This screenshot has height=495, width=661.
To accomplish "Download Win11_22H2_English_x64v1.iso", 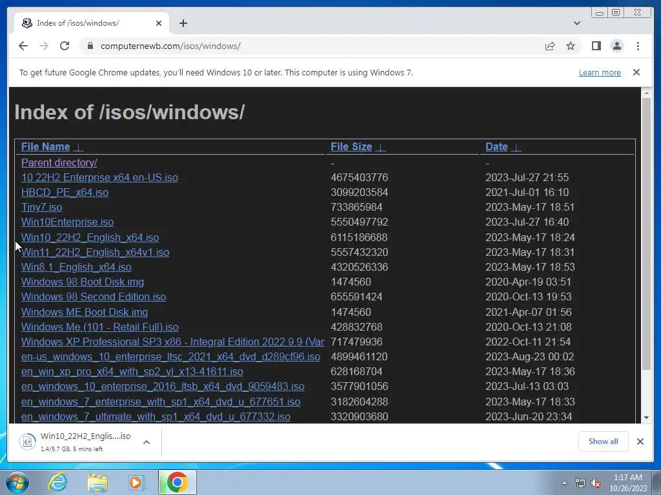I will pos(96,252).
